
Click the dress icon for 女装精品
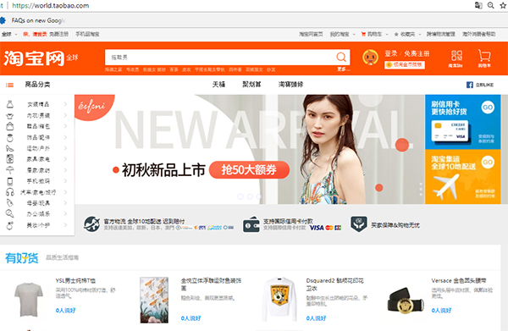click(10, 104)
